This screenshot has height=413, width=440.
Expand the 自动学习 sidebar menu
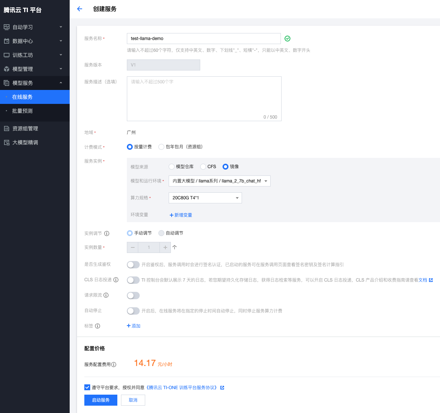click(33, 27)
